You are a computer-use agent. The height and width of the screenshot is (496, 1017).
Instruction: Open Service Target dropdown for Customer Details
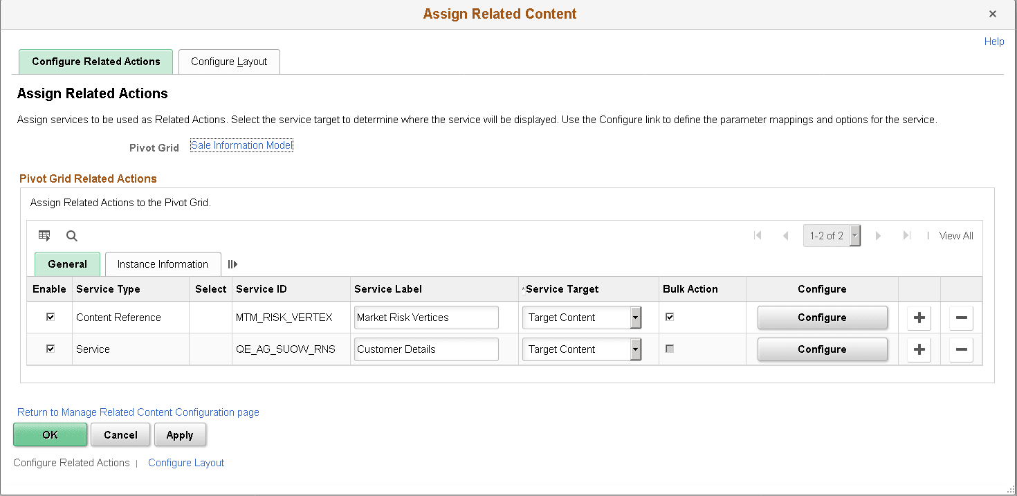(634, 349)
